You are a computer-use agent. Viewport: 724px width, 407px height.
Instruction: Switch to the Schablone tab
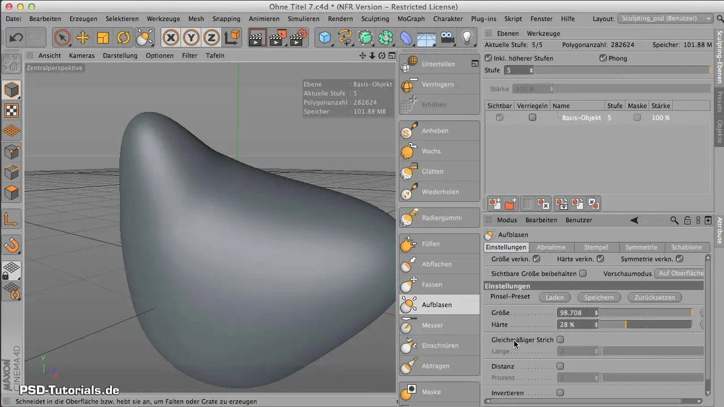click(686, 247)
